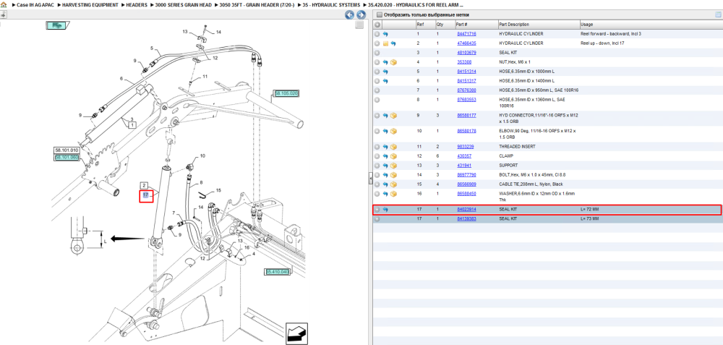The height and width of the screenshot is (345, 723).
Task: Navigate back with the blue left arrow
Action: [x=349, y=14]
